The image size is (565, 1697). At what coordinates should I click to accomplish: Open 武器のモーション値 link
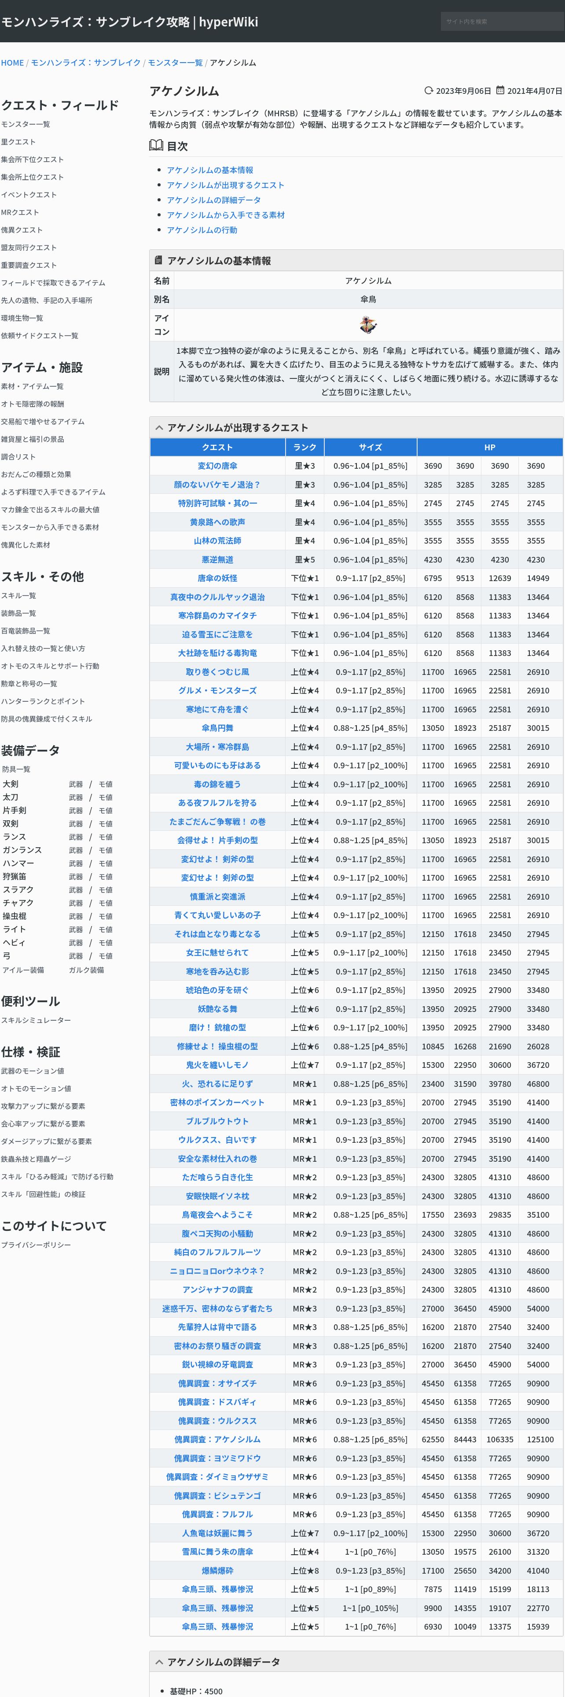coord(32,1071)
